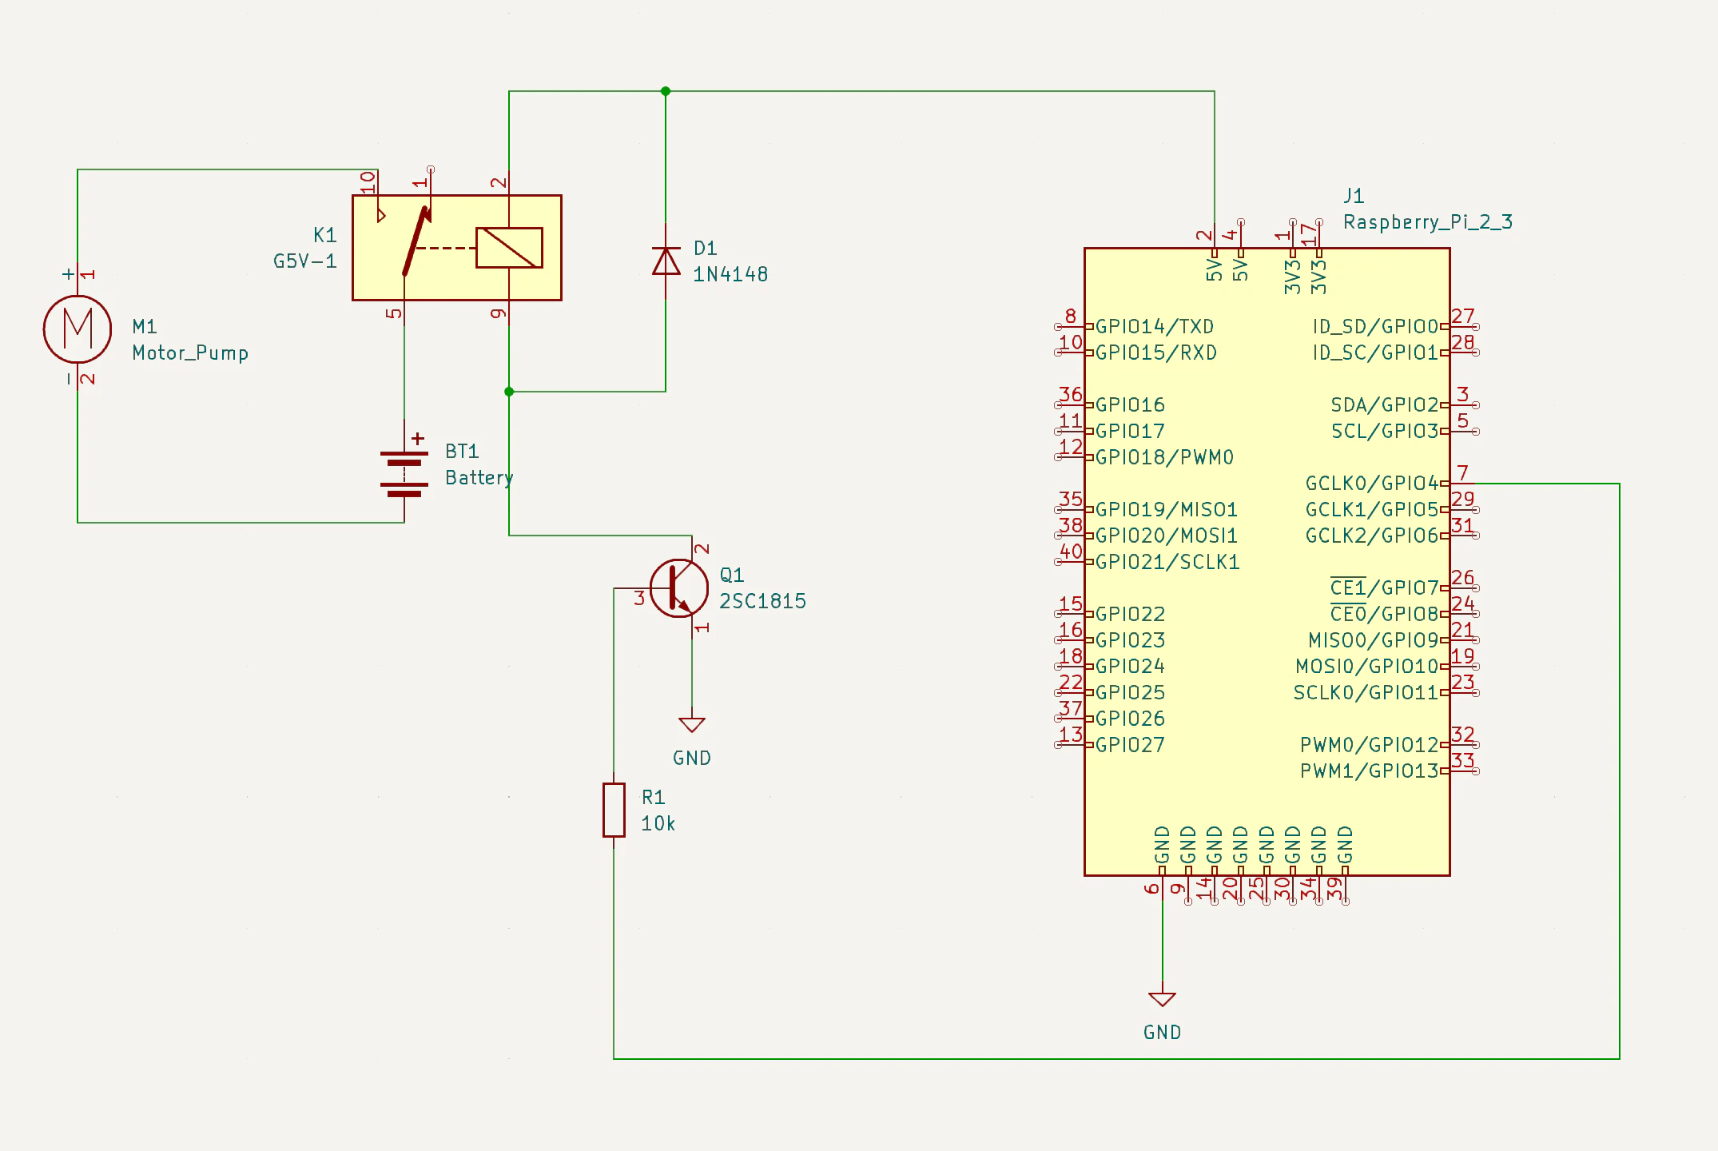The image size is (1718, 1151).
Task: Click the junction dot below relay pin 9
Action: coord(509,392)
